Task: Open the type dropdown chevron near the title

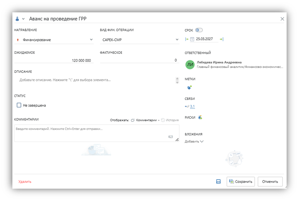Action: click(x=23, y=19)
